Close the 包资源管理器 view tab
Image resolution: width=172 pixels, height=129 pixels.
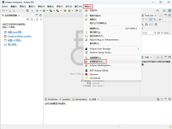19,15
